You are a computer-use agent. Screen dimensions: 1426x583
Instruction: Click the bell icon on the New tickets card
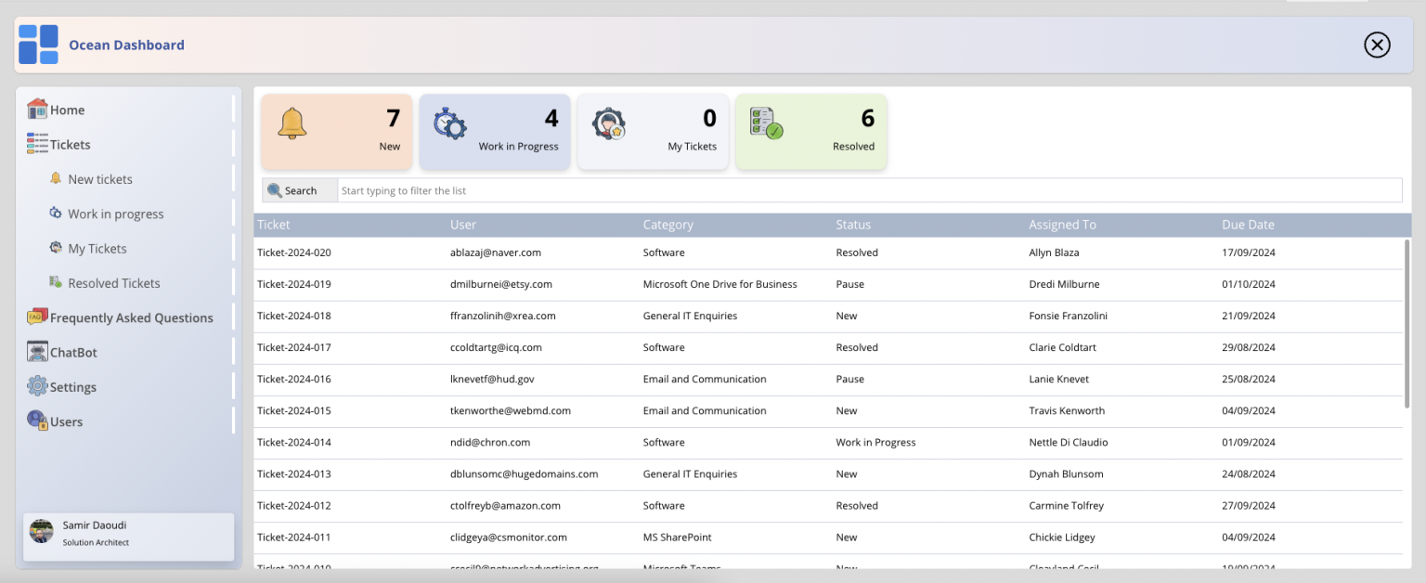coord(292,123)
